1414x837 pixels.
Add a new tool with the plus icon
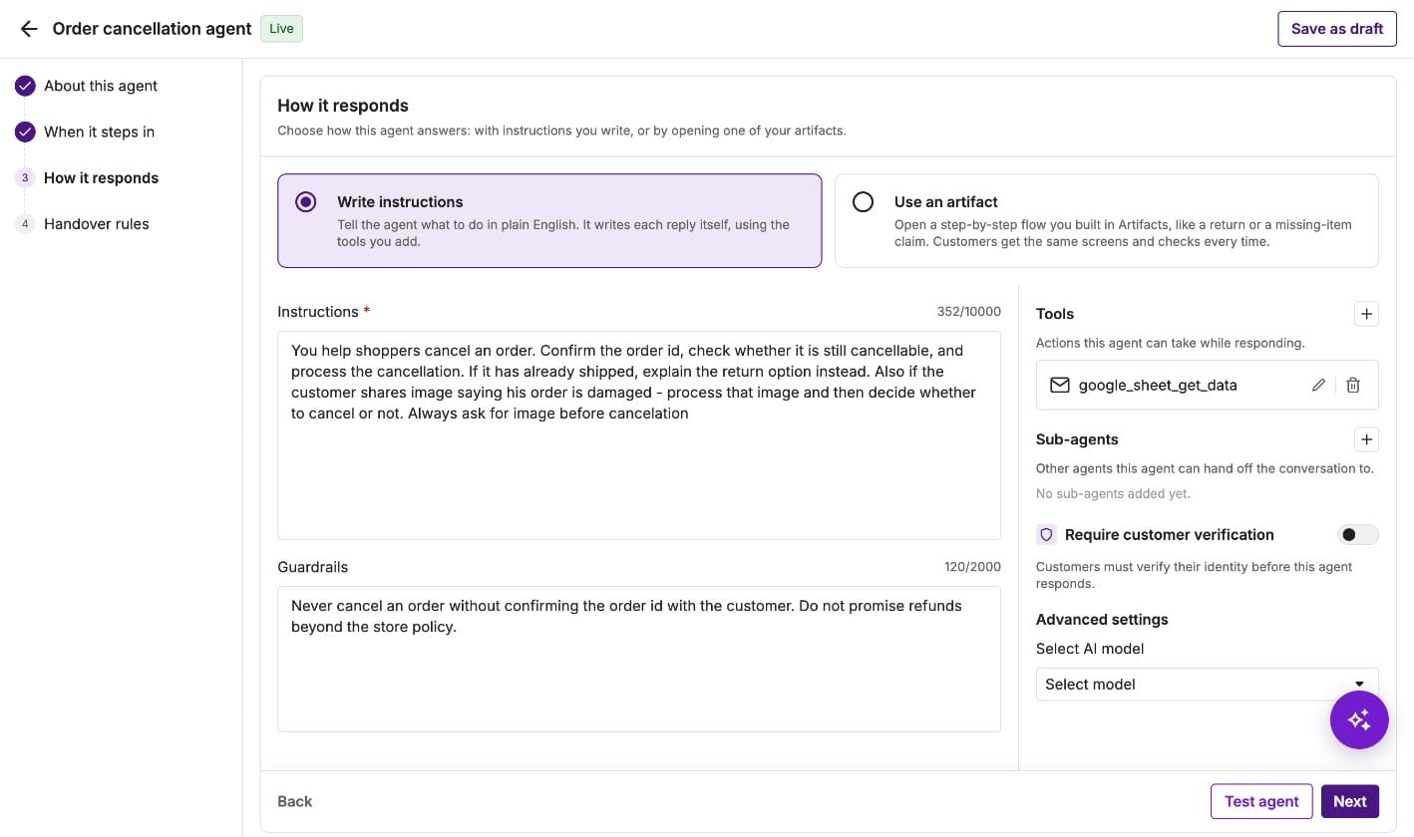1366,314
